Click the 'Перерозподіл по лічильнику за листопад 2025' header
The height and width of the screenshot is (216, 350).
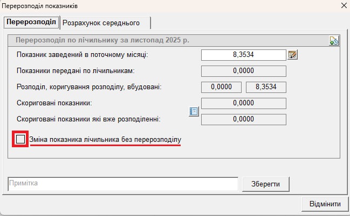(102, 40)
